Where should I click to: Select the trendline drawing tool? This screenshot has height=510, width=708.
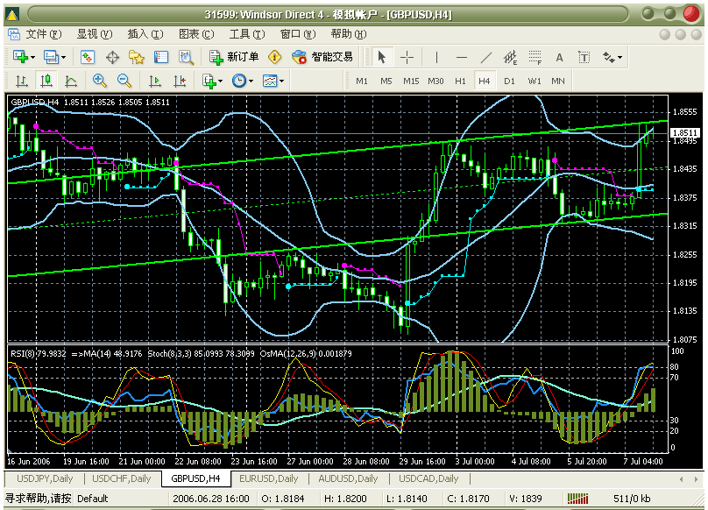(487, 57)
